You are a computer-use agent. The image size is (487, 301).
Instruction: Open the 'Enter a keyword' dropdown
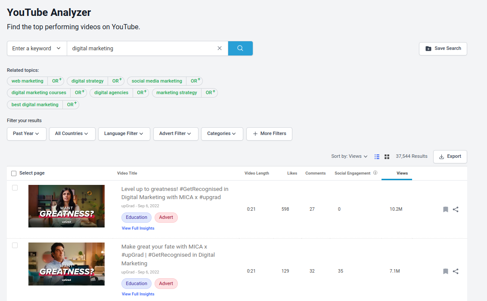(x=37, y=49)
